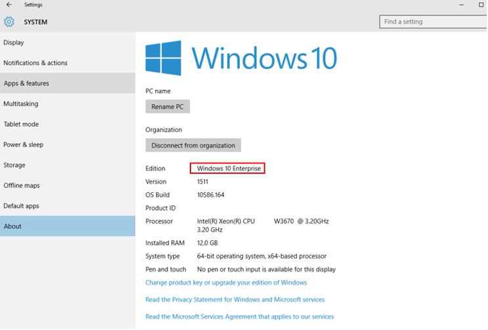Click the System gear icon
Viewport: 488px width, 330px height.
coord(9,22)
